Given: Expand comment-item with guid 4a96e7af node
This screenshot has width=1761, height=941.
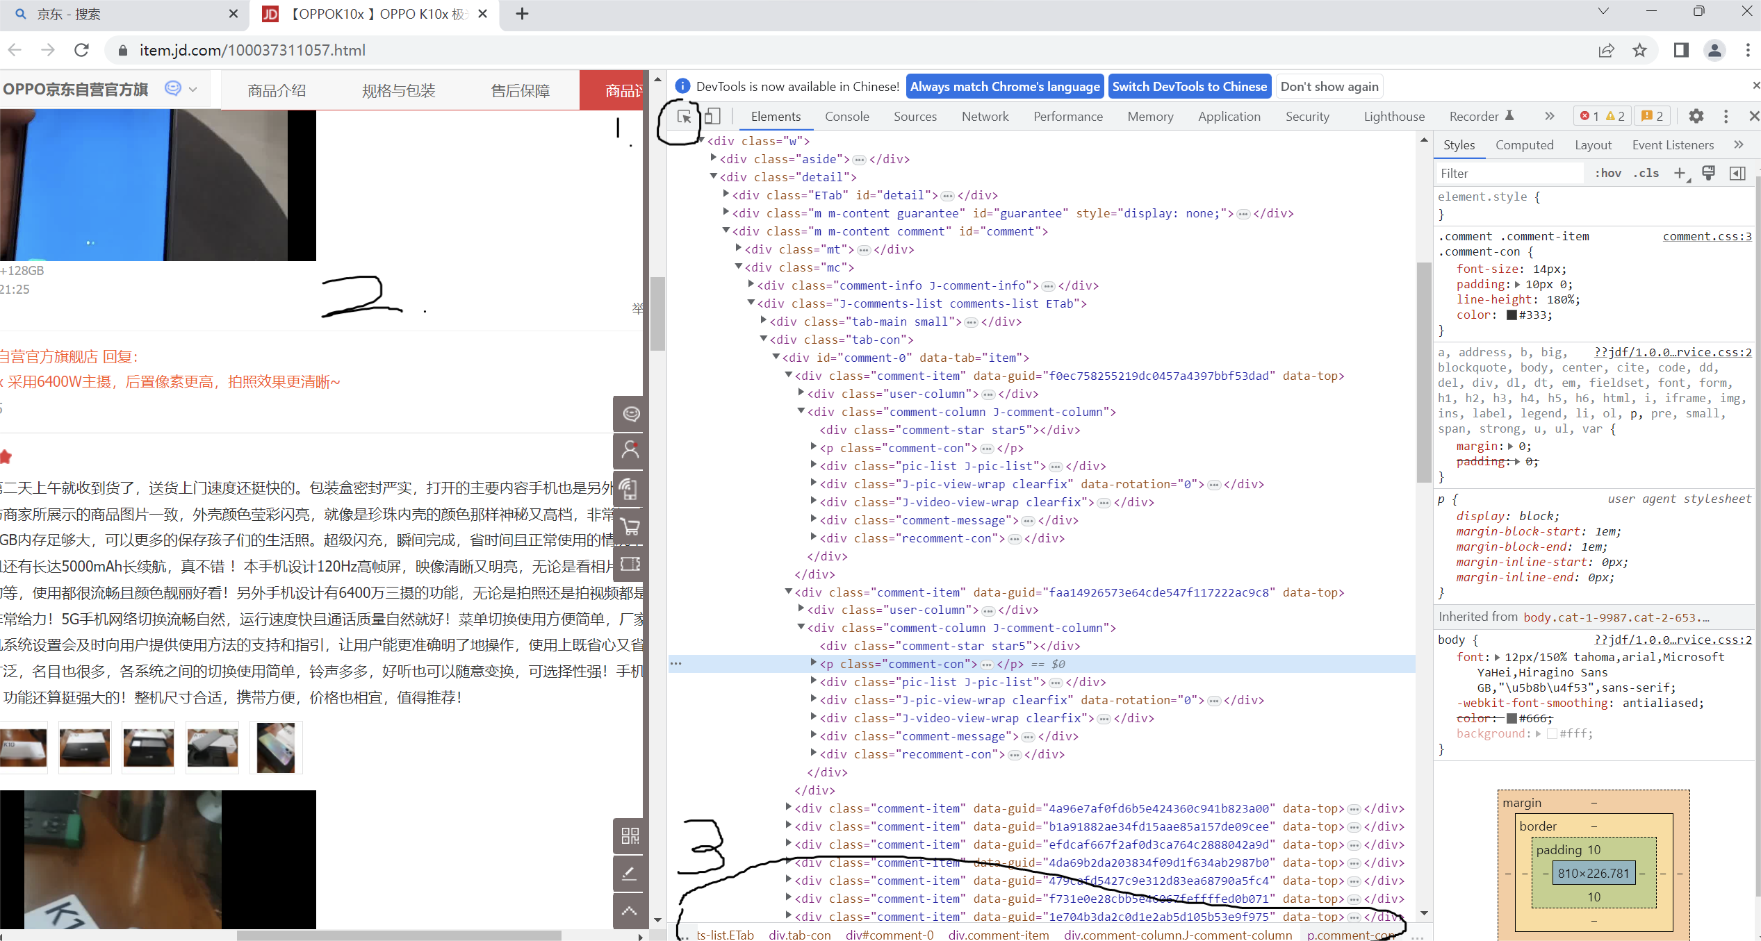Looking at the screenshot, I should point(789,808).
